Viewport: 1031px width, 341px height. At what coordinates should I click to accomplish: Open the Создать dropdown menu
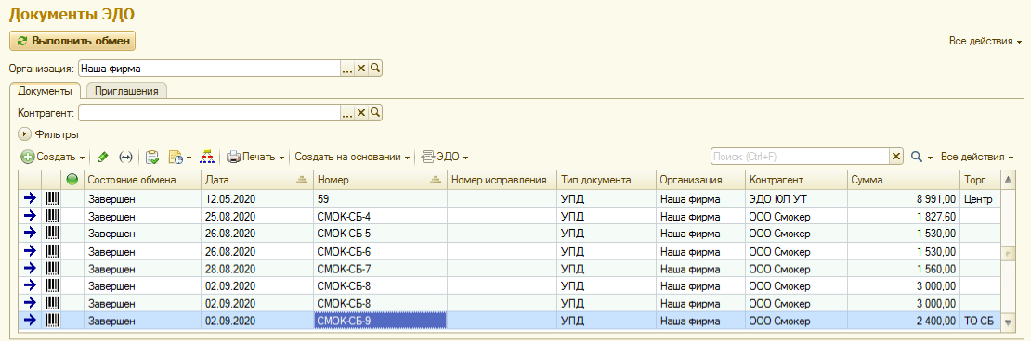[53, 158]
